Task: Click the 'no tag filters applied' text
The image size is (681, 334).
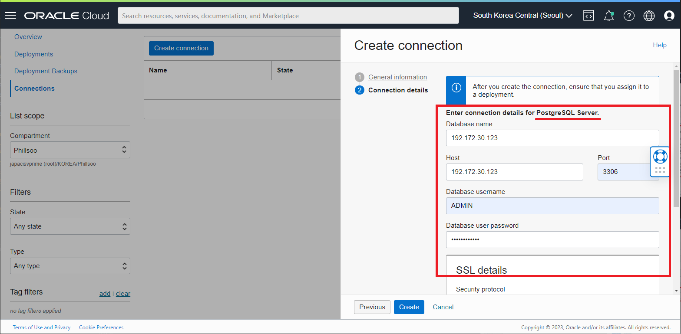Action: (x=36, y=311)
